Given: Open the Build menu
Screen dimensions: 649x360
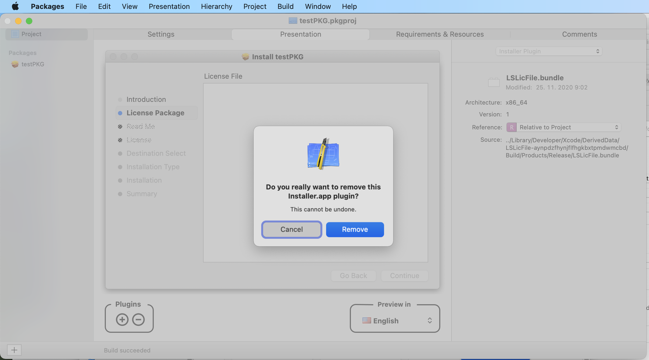Looking at the screenshot, I should 285,6.
